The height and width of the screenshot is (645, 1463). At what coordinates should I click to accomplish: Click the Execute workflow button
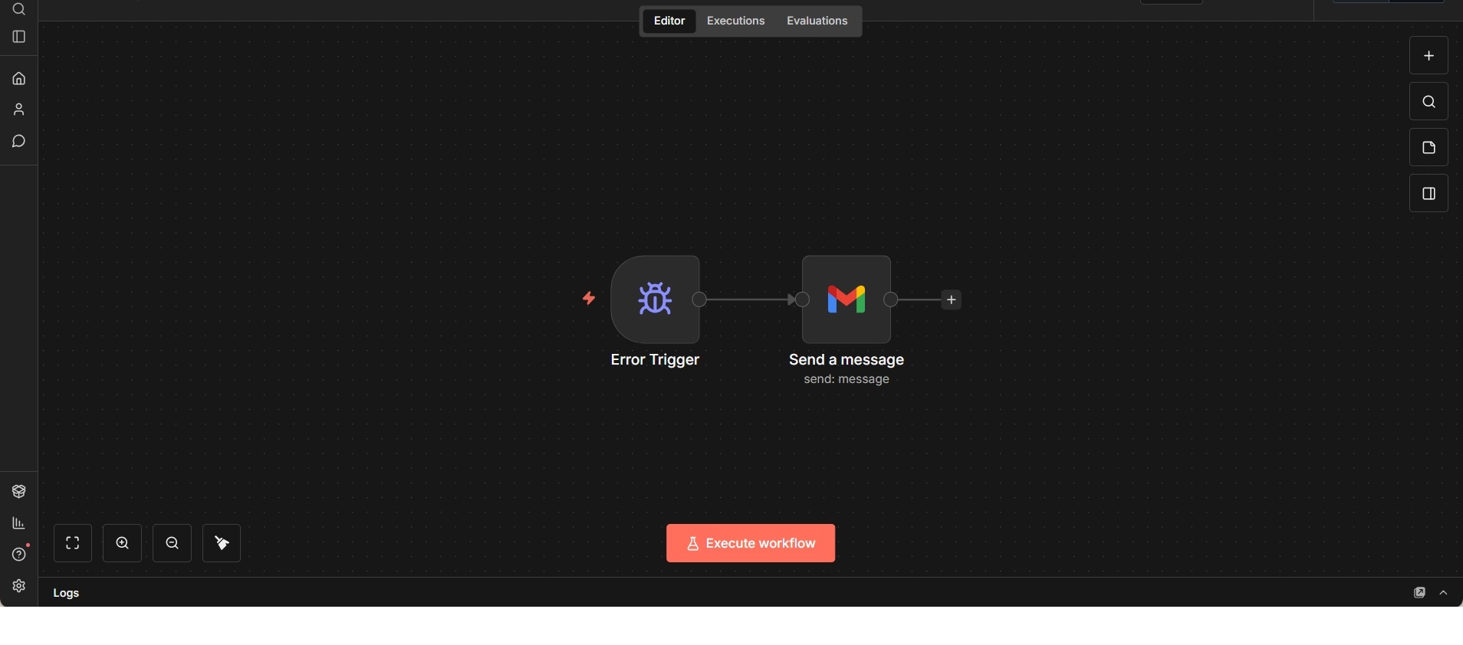pos(750,543)
